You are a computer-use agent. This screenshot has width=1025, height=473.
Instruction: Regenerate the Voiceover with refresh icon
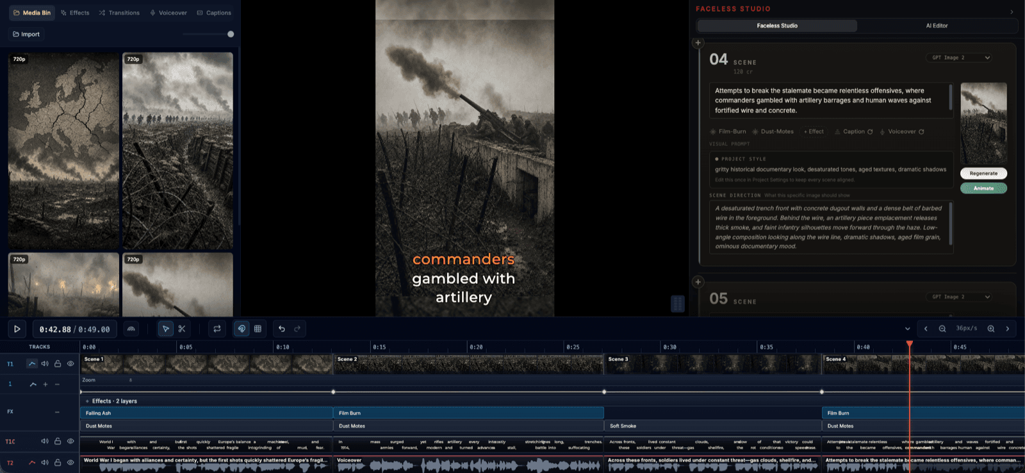point(921,131)
